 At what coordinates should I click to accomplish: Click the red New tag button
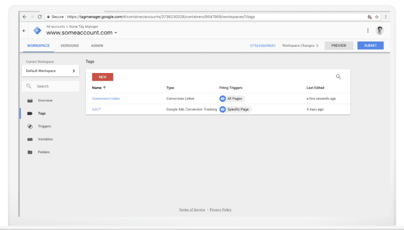click(102, 77)
